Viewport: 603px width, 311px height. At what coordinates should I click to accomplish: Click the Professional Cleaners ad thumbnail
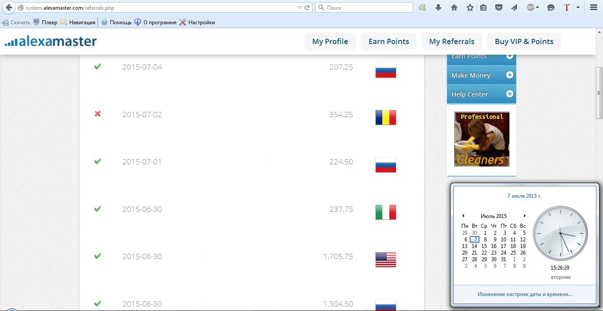(x=482, y=139)
